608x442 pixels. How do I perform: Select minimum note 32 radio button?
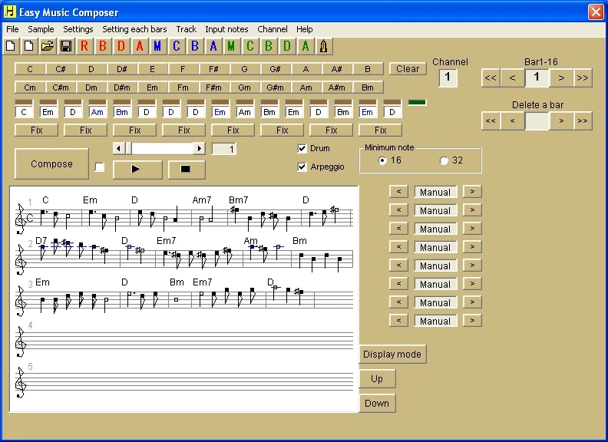(444, 160)
